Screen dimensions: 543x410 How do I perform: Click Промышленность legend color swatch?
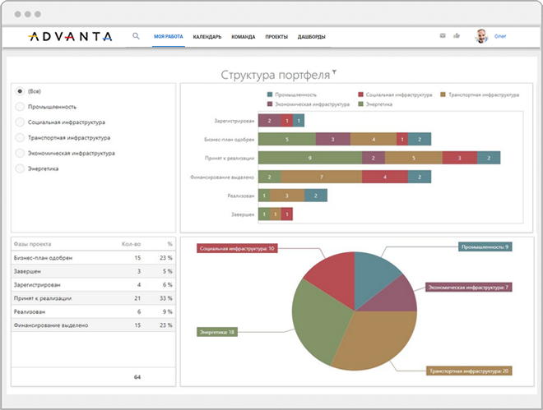271,95
